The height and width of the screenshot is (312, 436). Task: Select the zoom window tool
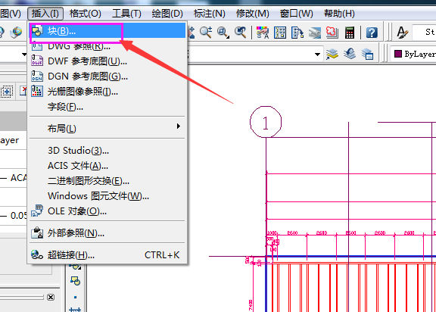(223, 33)
